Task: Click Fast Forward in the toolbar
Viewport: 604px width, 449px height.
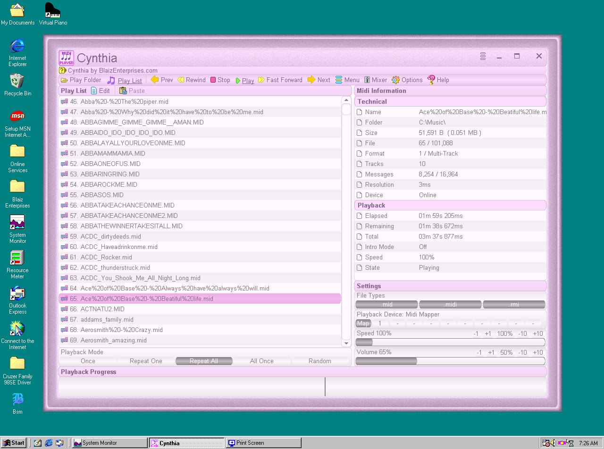Action: 280,80
